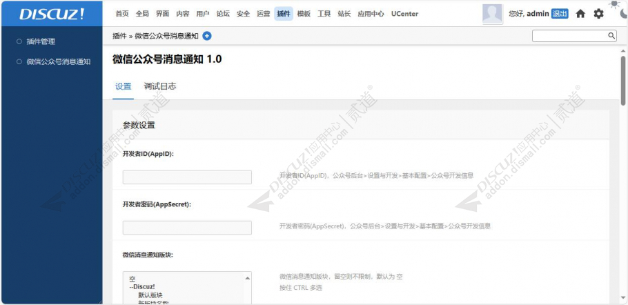Switch to the 调试日志 tab
Image resolution: width=628 pixels, height=305 pixels.
(160, 86)
